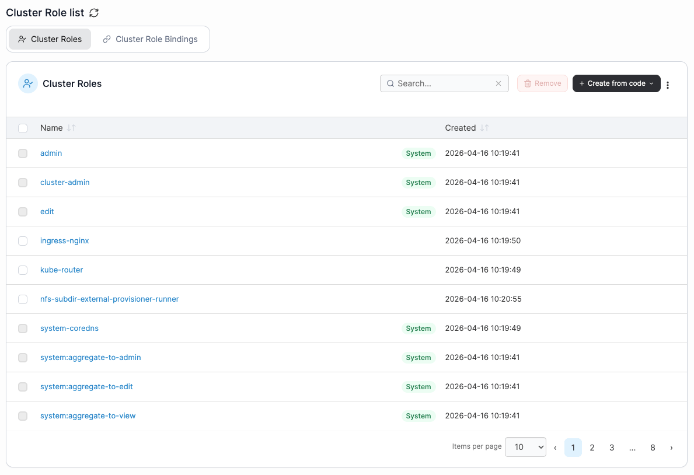
Task: Open the edit cluster role link
Action: (47, 212)
